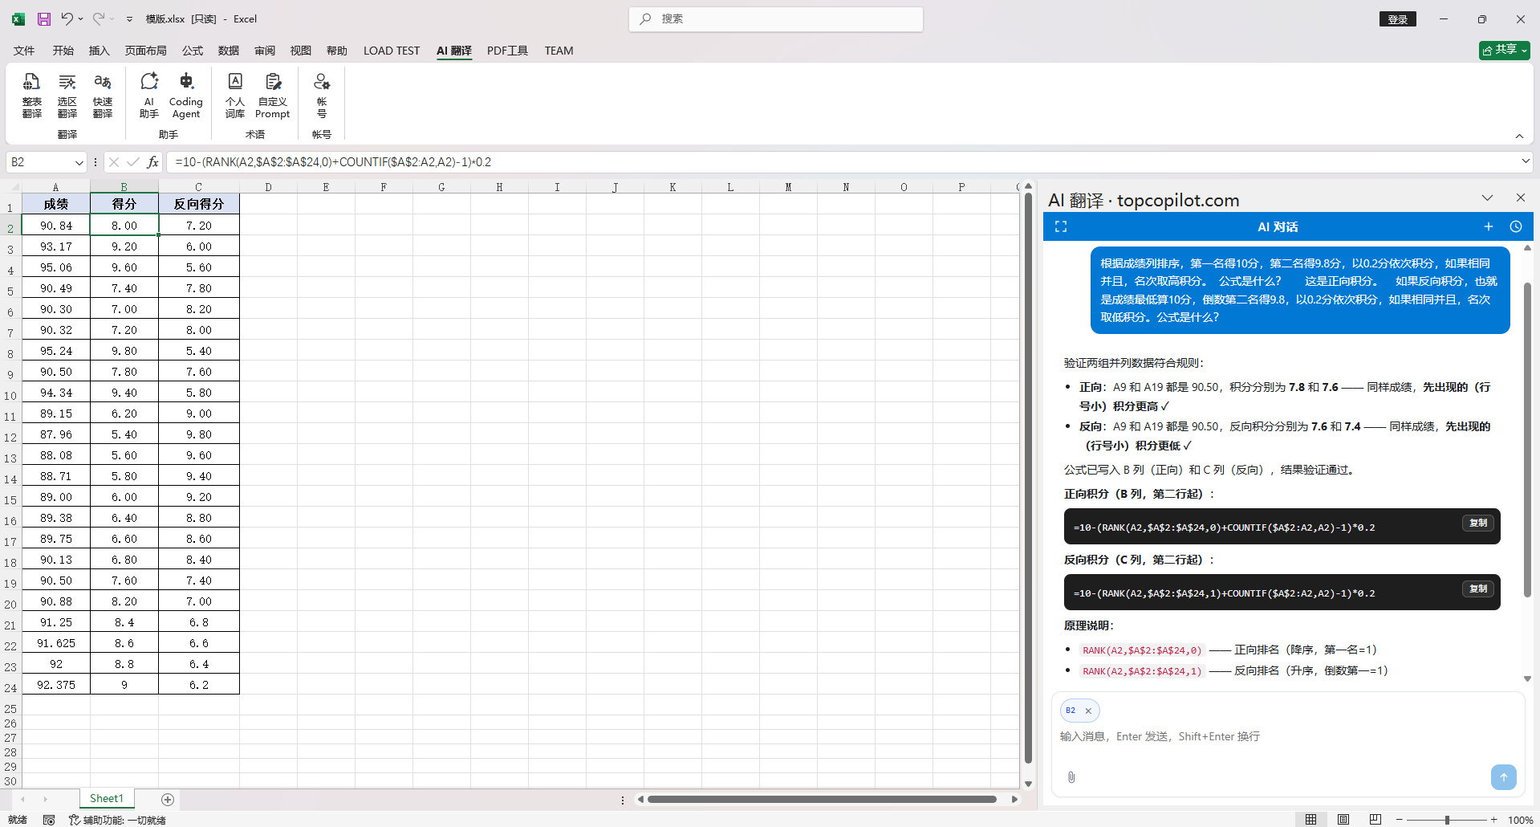1540x827 pixels.
Task: Switch to Normal view icon
Action: coord(1310,819)
